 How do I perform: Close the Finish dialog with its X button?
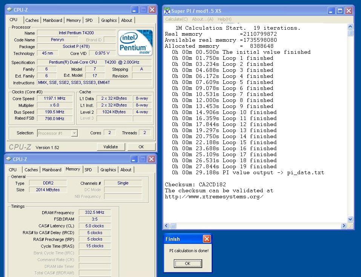pyautogui.click(x=207, y=239)
